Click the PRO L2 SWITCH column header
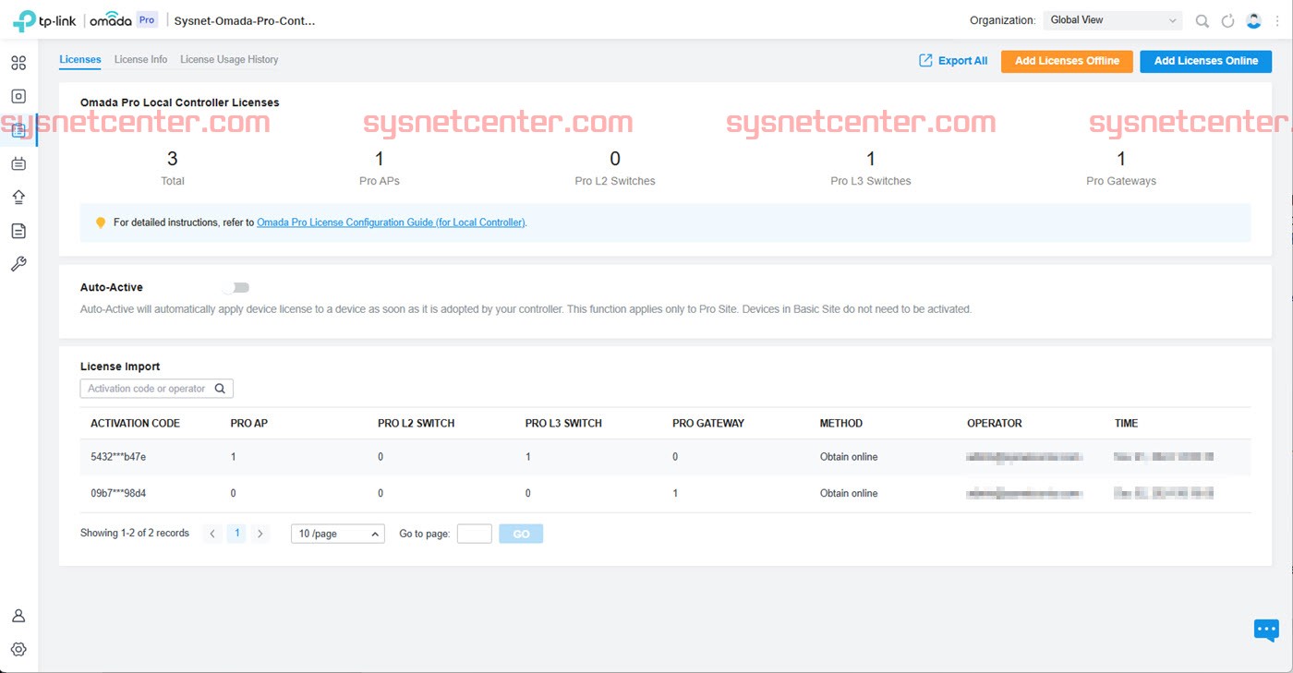 (x=417, y=423)
